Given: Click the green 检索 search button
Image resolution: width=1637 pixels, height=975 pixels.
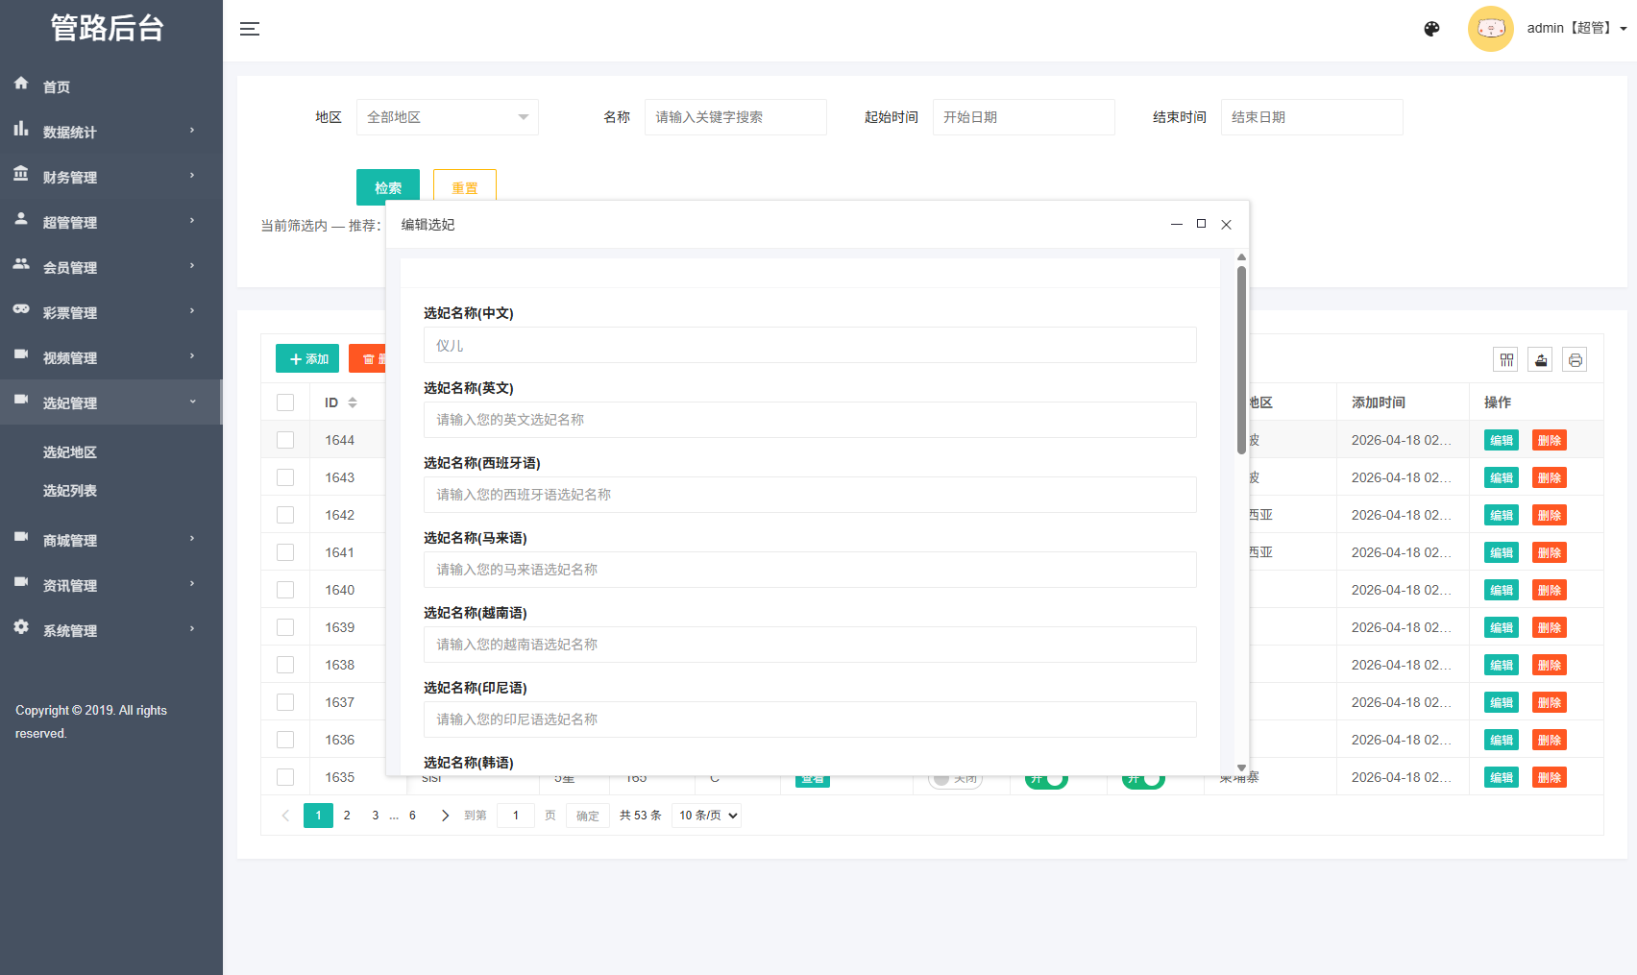Looking at the screenshot, I should (x=388, y=187).
